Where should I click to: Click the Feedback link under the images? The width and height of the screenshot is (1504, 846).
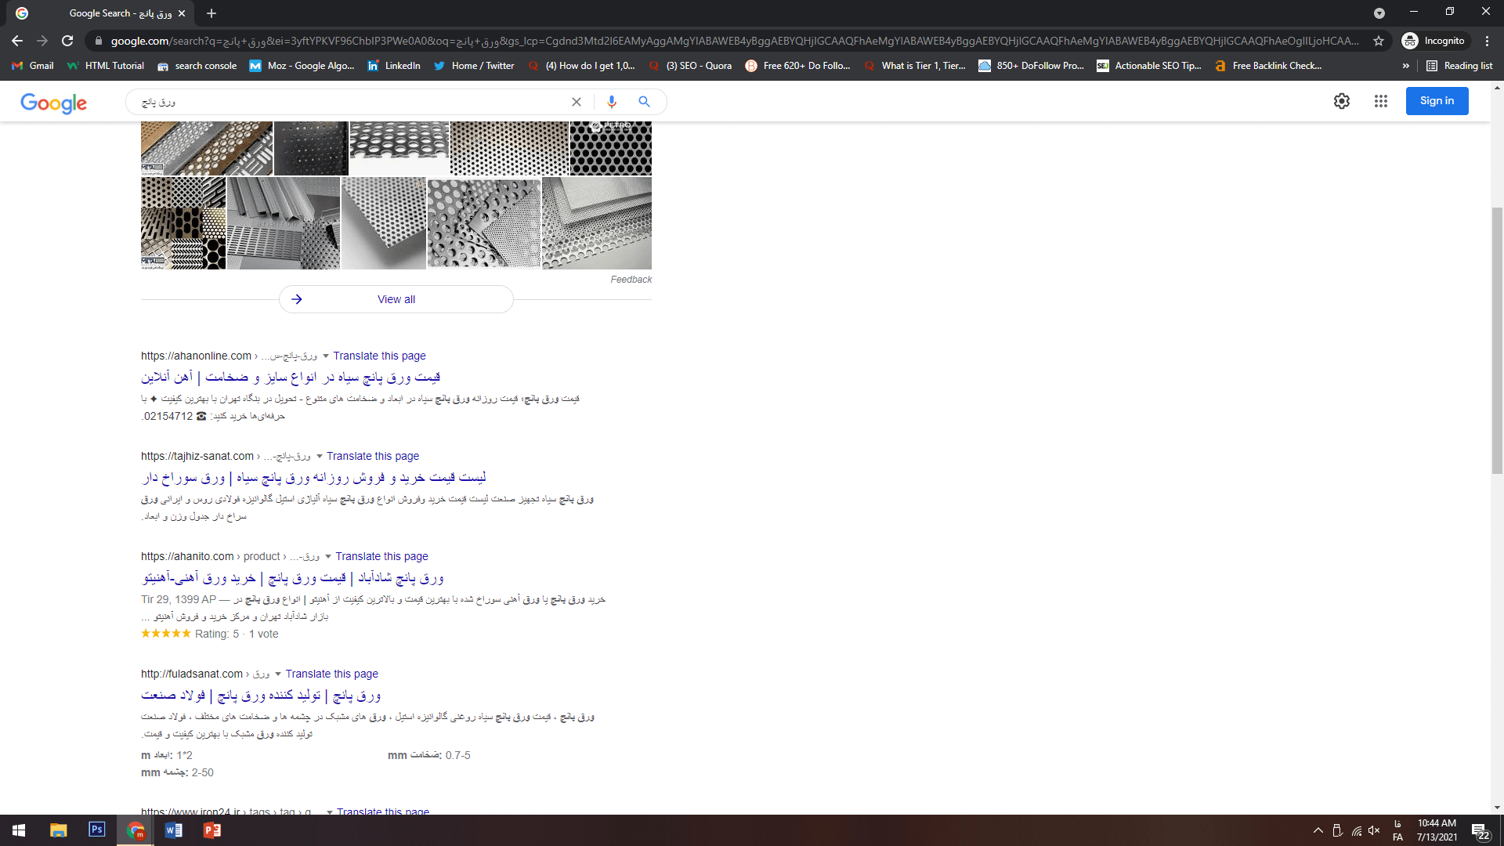(631, 280)
